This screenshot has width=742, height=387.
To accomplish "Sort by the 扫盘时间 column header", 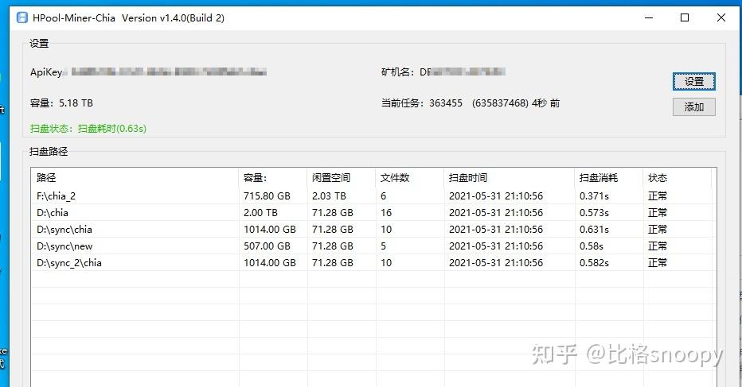I will [510, 178].
